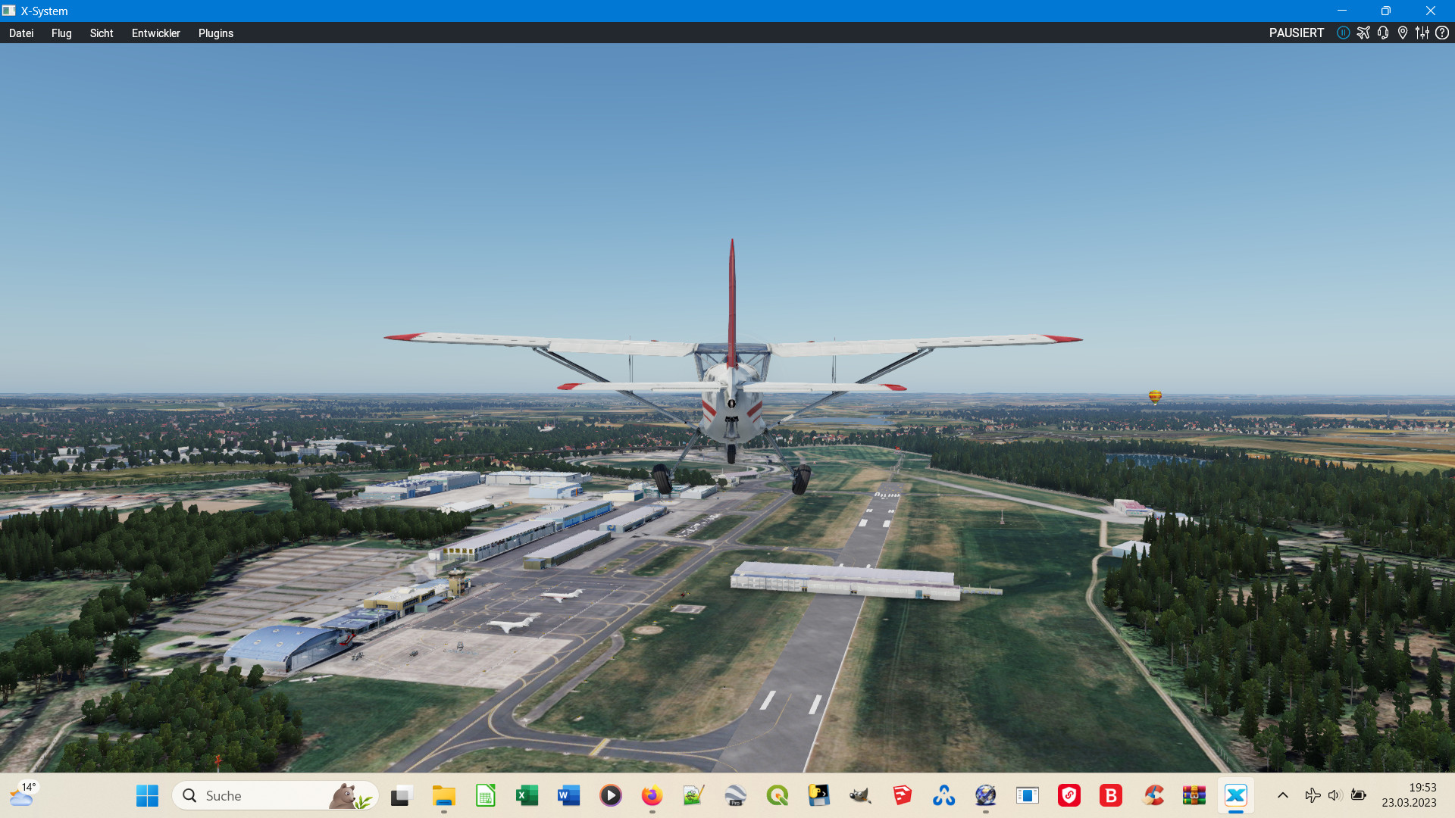Open Firefox from the taskbar
1455x818 pixels.
pos(652,795)
